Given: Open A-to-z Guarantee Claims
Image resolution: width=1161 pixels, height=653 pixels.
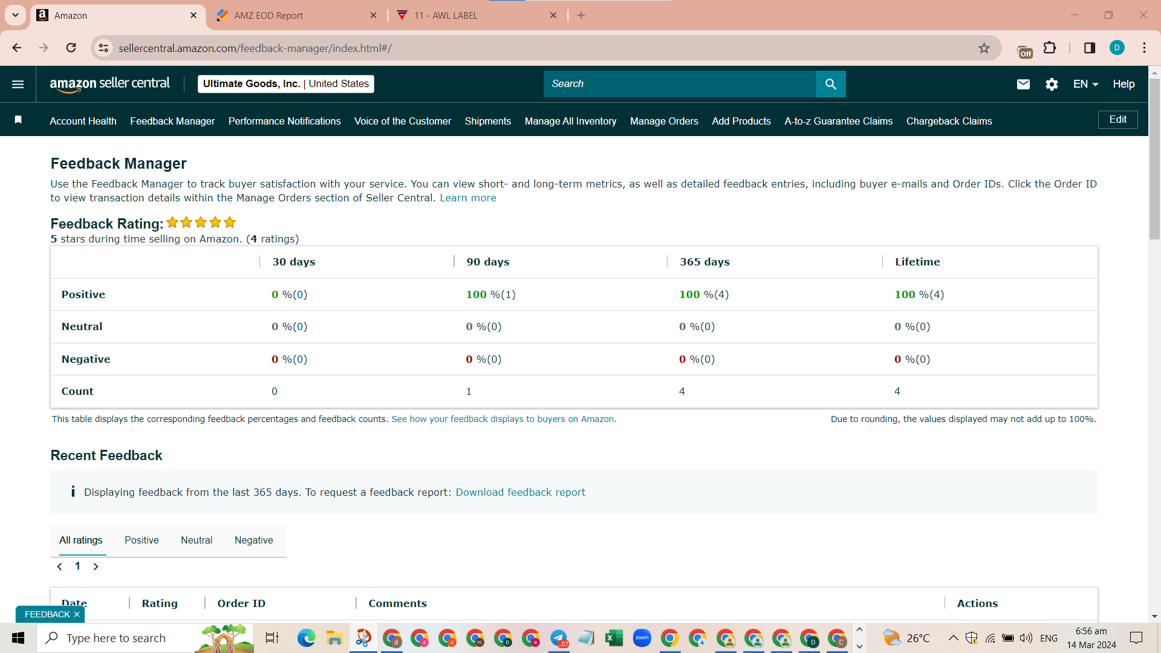Looking at the screenshot, I should coord(838,121).
